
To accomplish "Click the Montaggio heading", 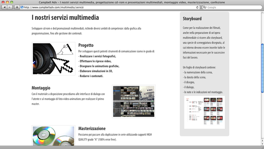I will [41, 88].
